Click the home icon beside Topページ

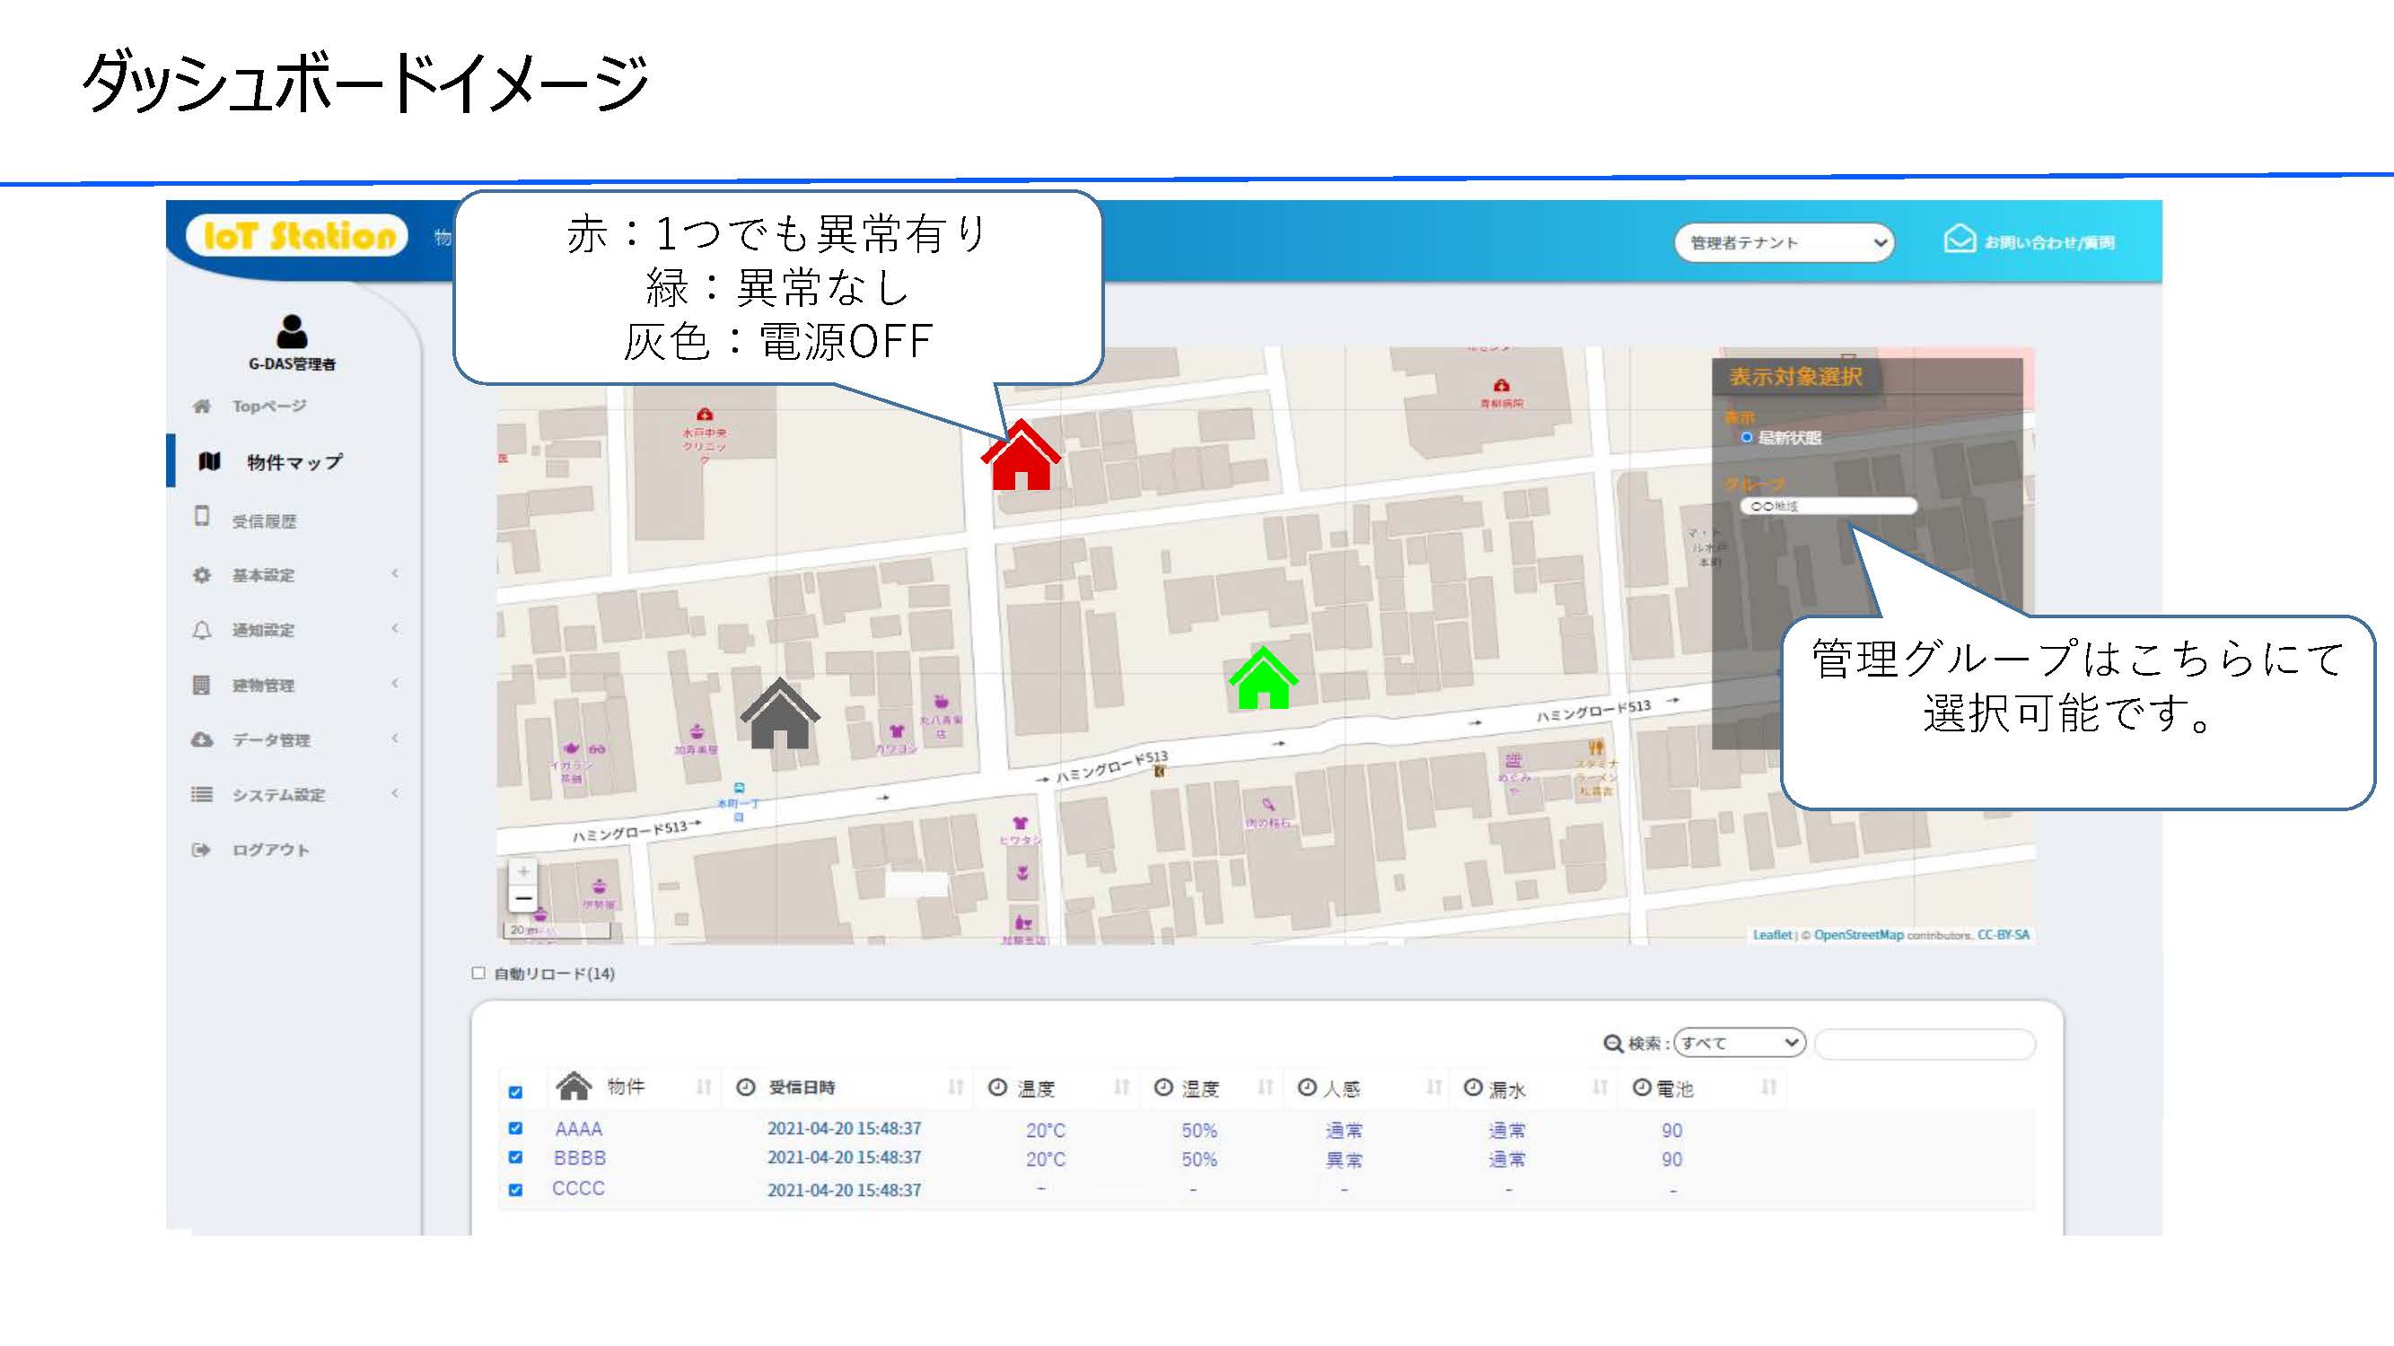(x=202, y=406)
